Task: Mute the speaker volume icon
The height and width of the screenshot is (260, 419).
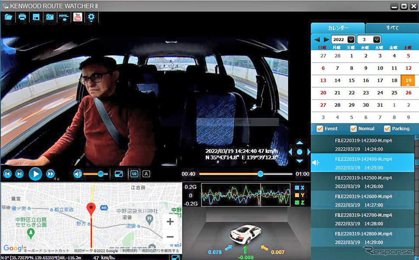Action: [78, 174]
